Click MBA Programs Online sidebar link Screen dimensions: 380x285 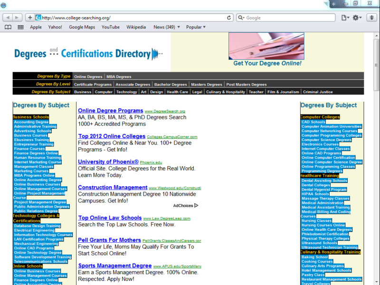[34, 175]
